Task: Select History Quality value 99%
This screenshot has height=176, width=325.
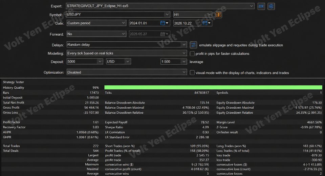Action: tap(95, 88)
